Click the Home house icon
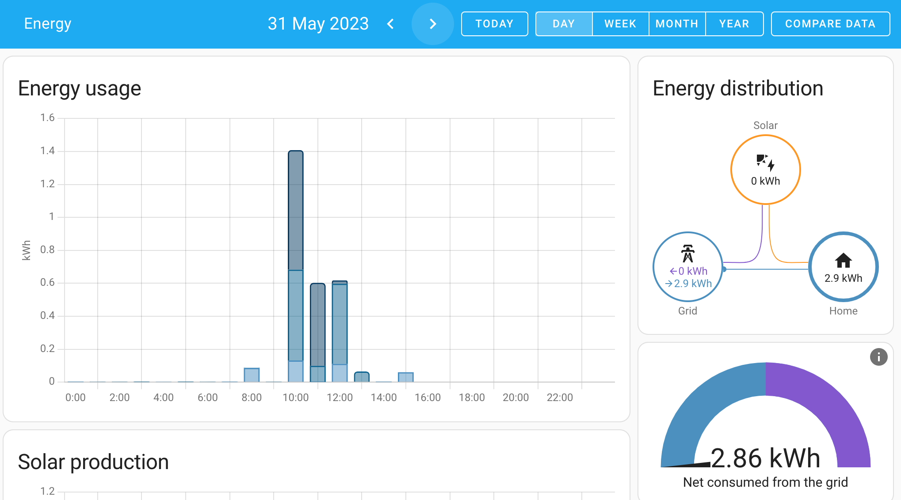This screenshot has height=500, width=901. 843,261
